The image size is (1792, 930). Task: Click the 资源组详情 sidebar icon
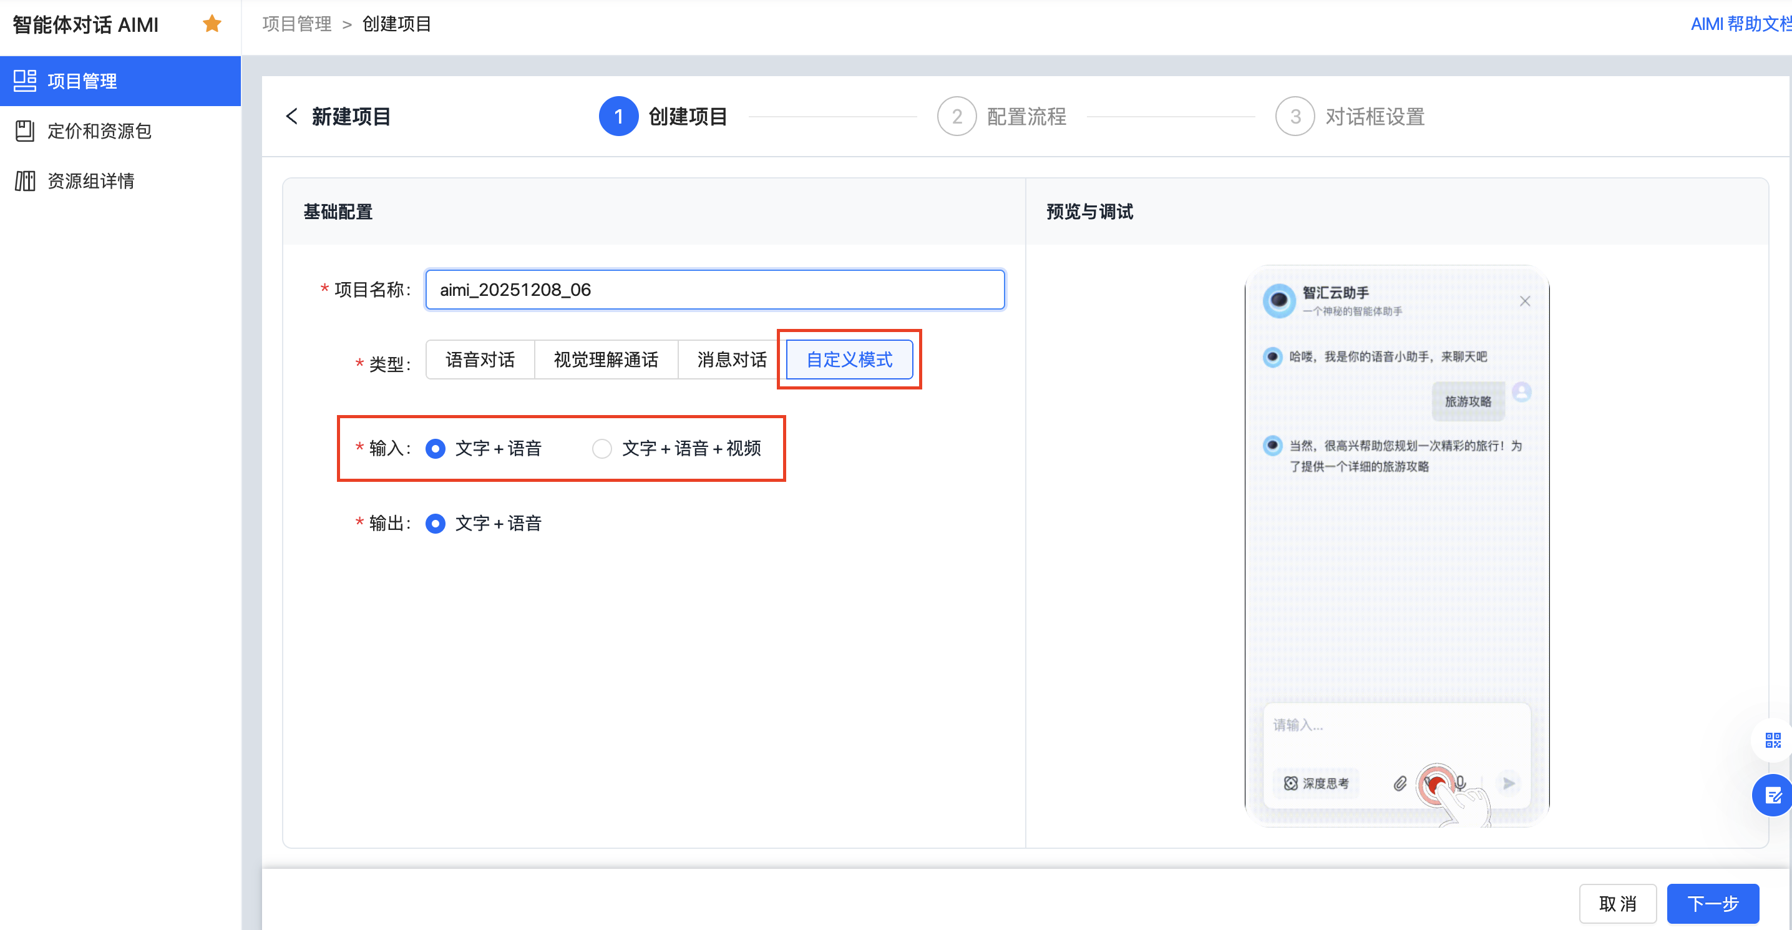25,181
